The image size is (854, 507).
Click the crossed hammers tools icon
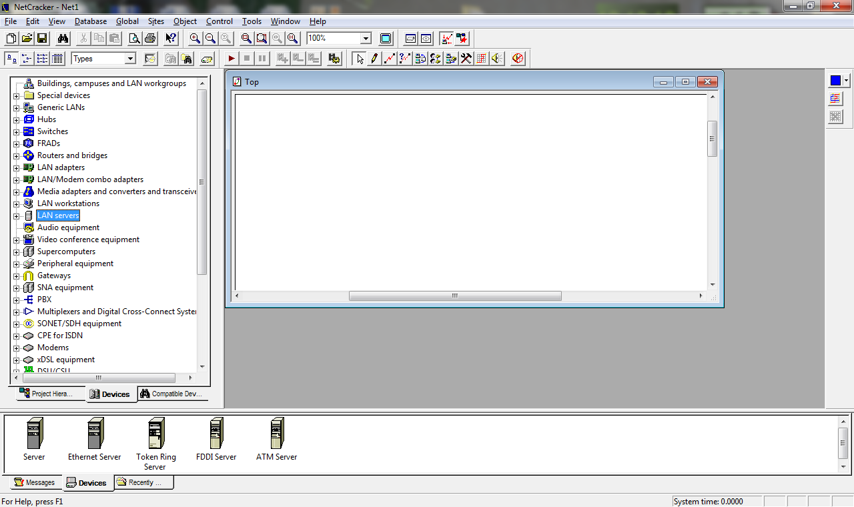point(466,59)
